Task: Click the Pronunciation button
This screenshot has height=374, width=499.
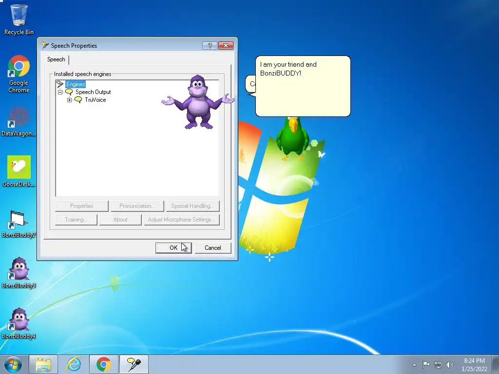Action: tap(137, 206)
